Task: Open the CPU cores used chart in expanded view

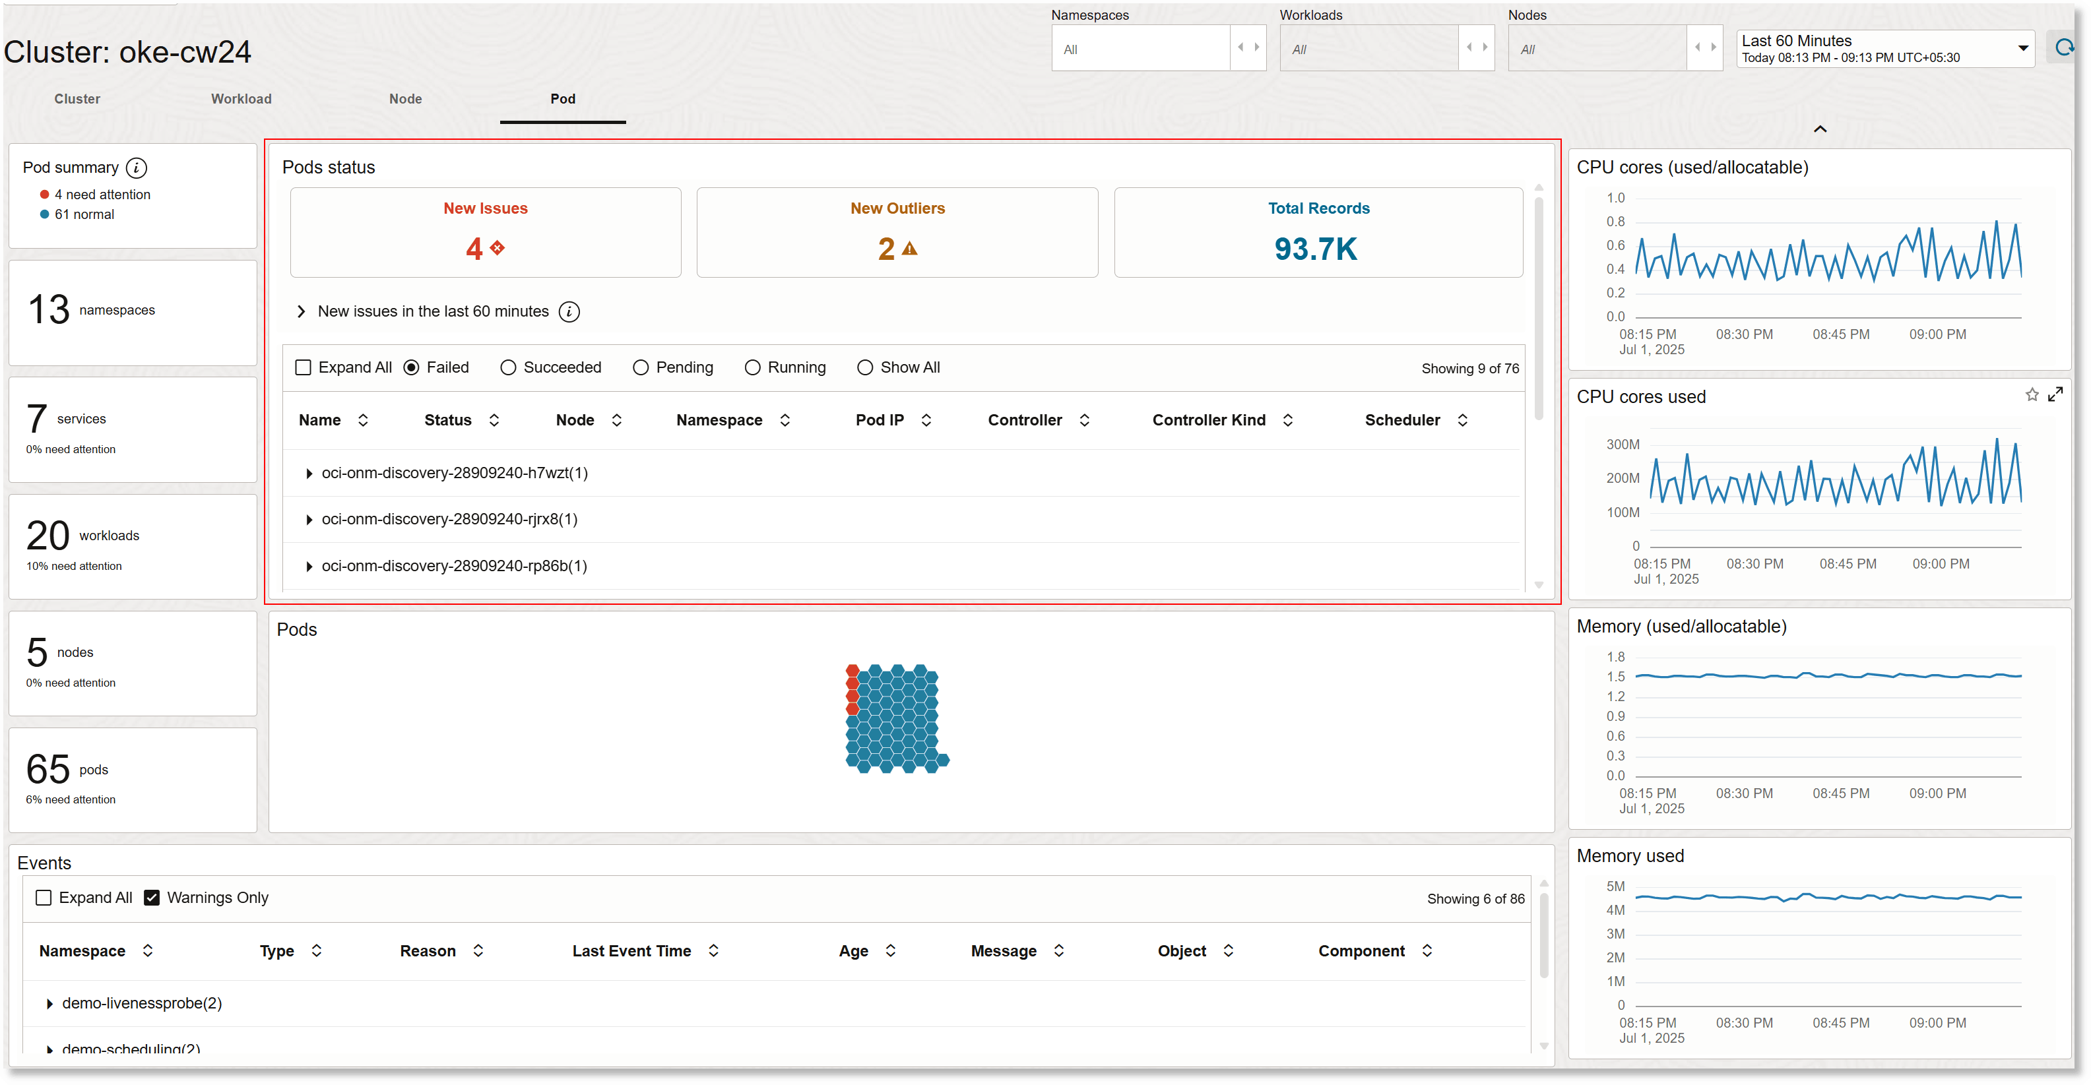Action: pyautogui.click(x=2056, y=394)
